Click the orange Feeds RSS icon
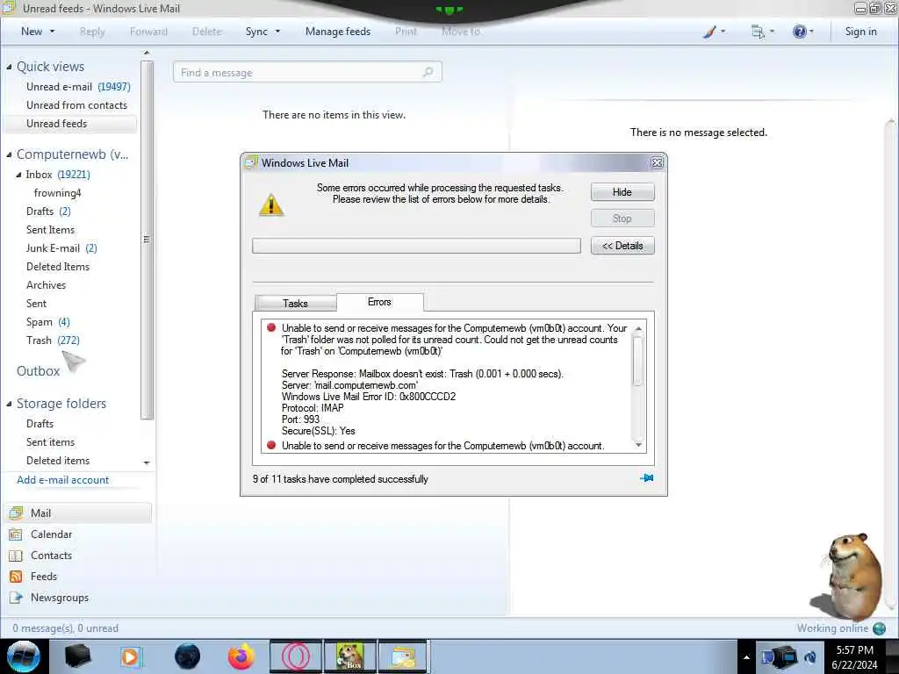The height and width of the screenshot is (674, 899). pos(16,577)
